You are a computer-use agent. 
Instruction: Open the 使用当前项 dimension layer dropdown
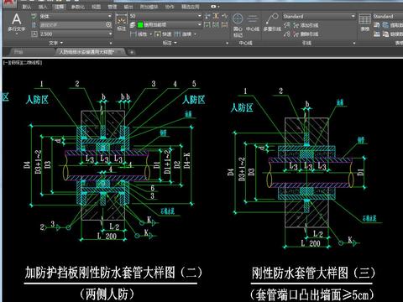coord(199,25)
